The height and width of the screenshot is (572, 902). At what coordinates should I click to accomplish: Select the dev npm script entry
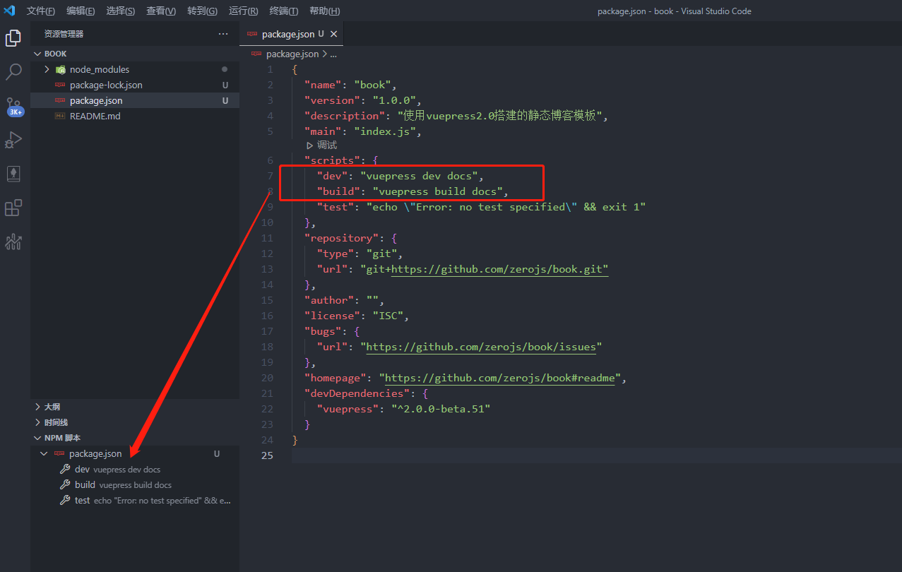[135, 470]
